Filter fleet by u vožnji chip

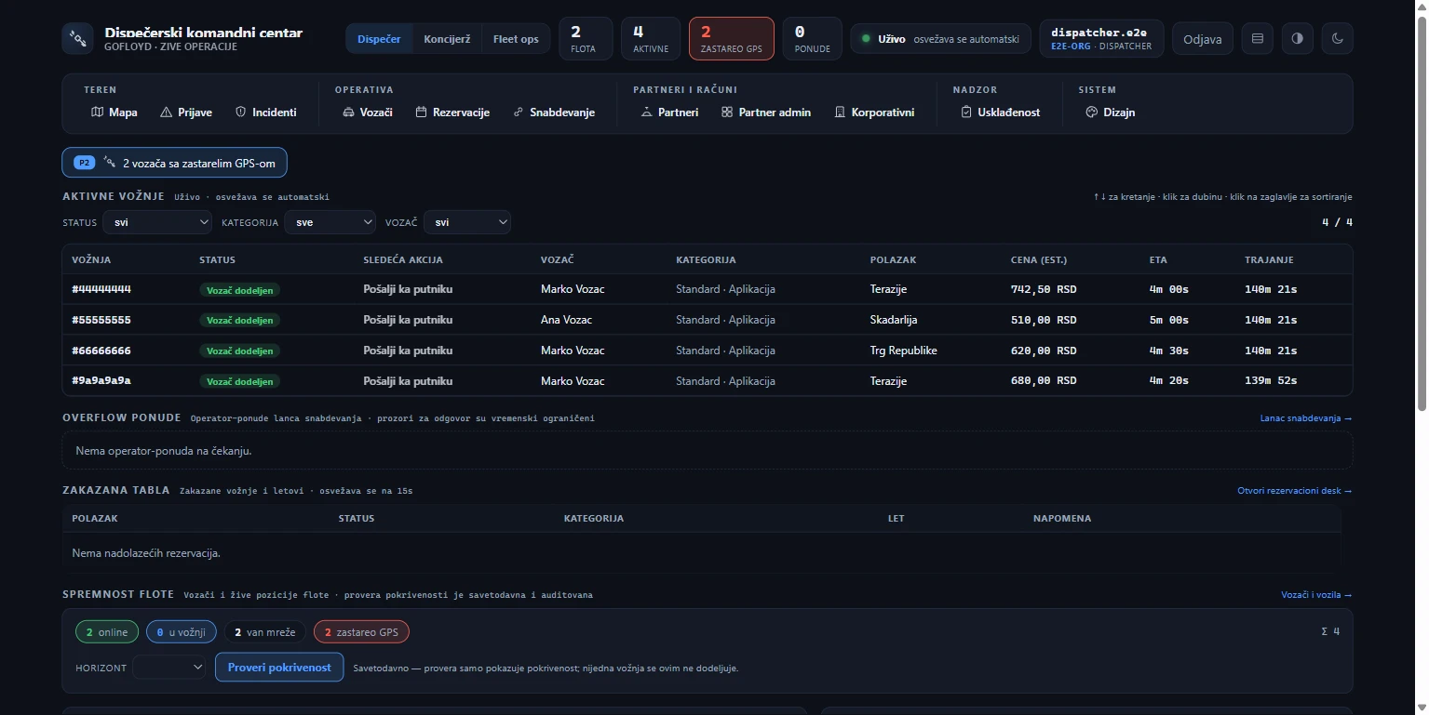pos(182,632)
